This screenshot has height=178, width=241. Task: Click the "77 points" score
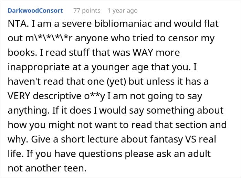[x=87, y=11]
